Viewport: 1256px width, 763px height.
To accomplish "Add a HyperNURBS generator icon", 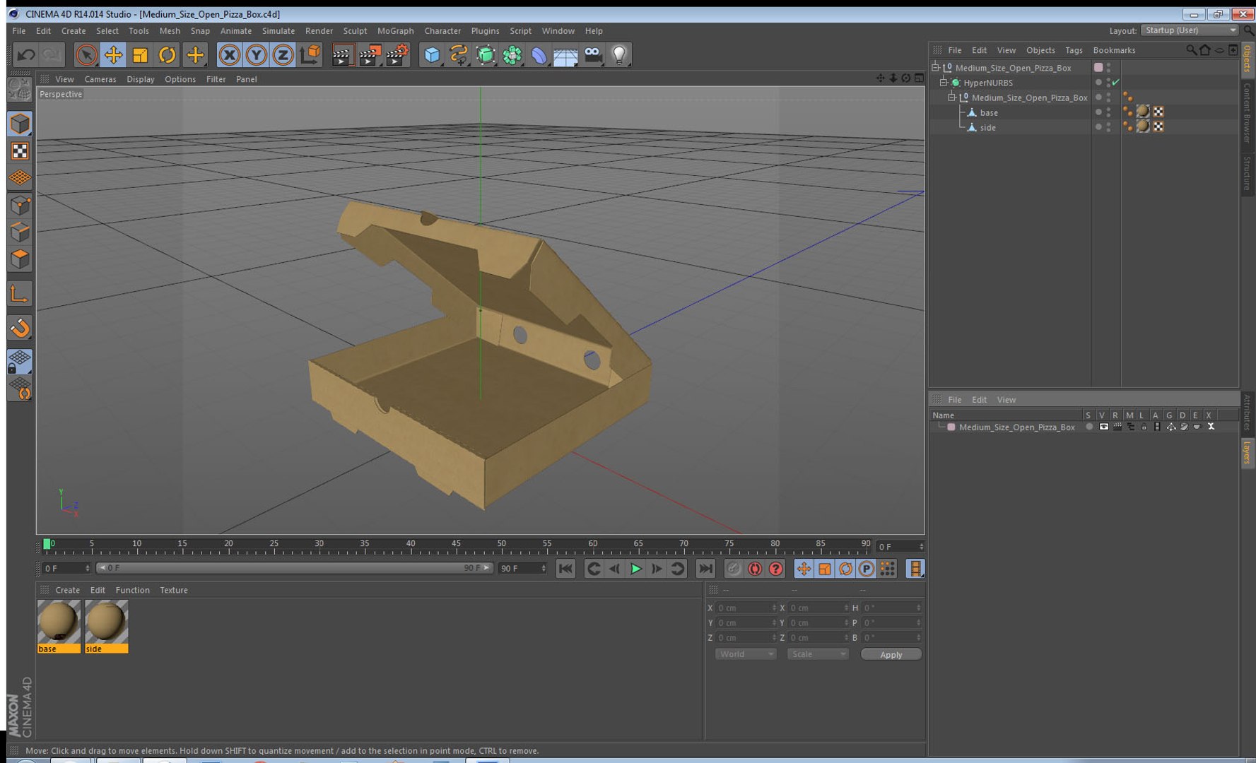I will [x=486, y=54].
